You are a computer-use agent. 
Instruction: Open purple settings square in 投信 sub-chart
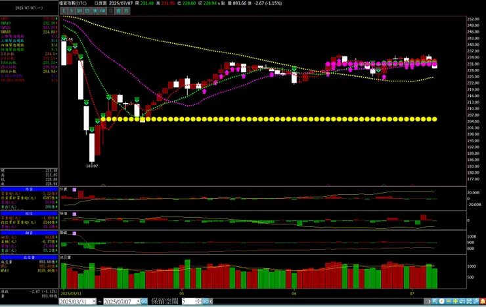(74, 214)
